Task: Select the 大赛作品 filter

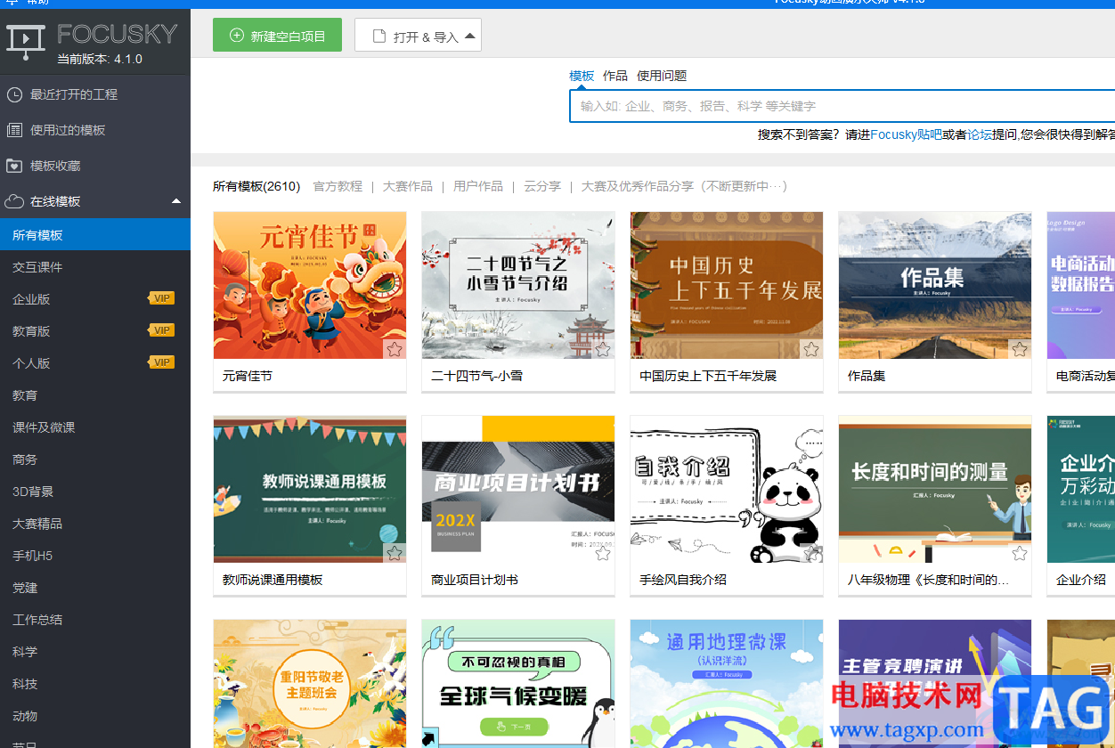Action: (408, 186)
